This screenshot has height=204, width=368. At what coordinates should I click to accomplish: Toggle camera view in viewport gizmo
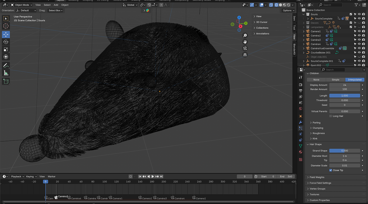(x=245, y=48)
